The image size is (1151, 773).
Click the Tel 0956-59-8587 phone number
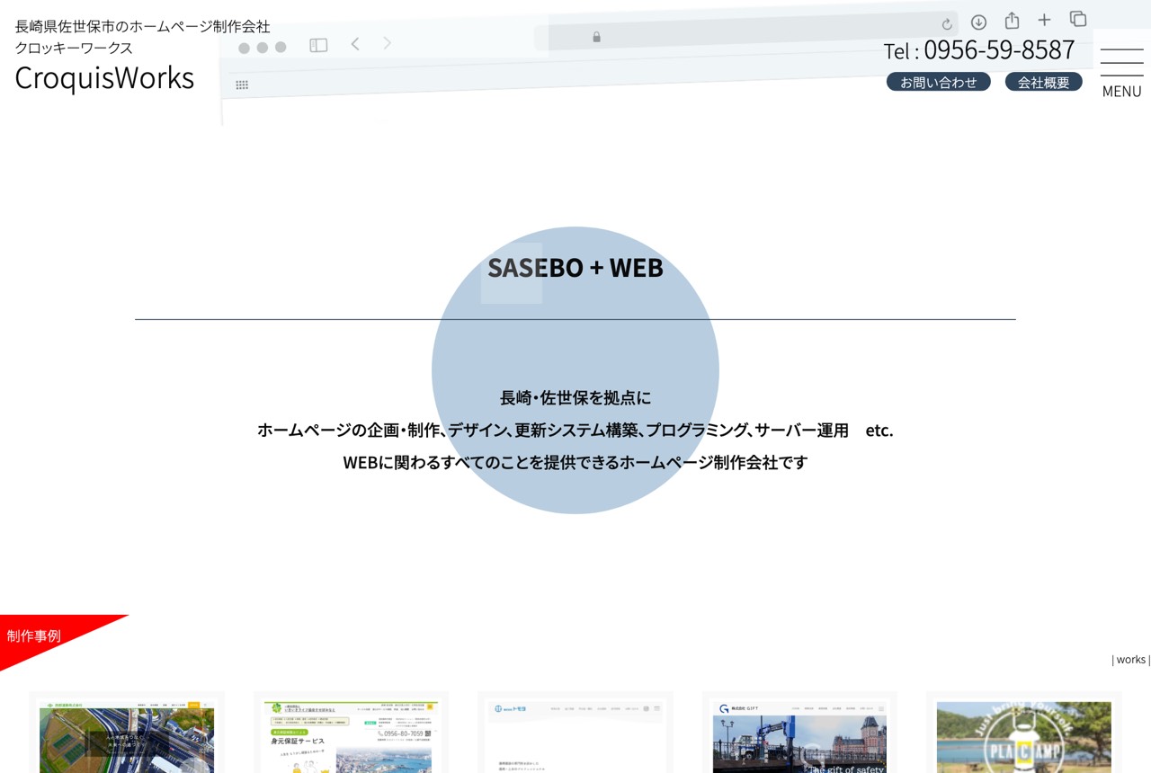(x=979, y=49)
